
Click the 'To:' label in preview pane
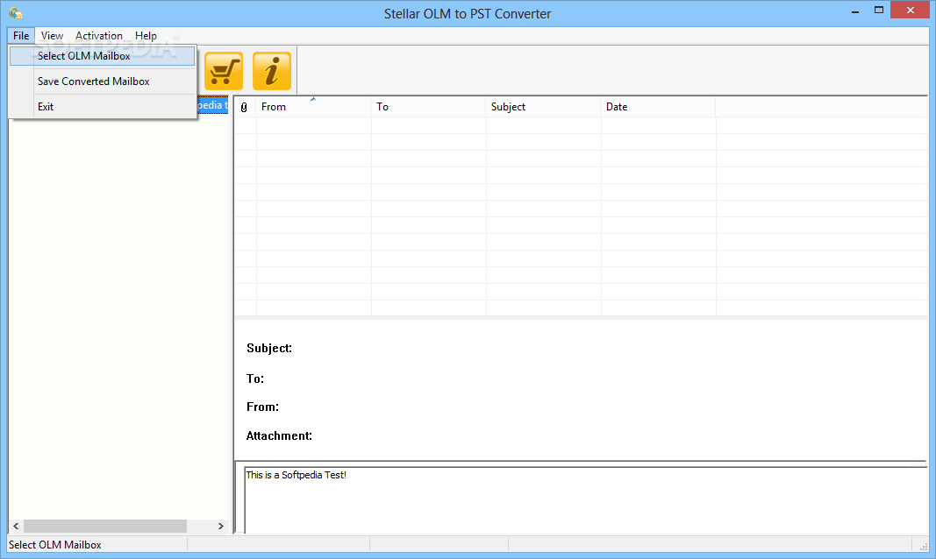[x=255, y=379]
